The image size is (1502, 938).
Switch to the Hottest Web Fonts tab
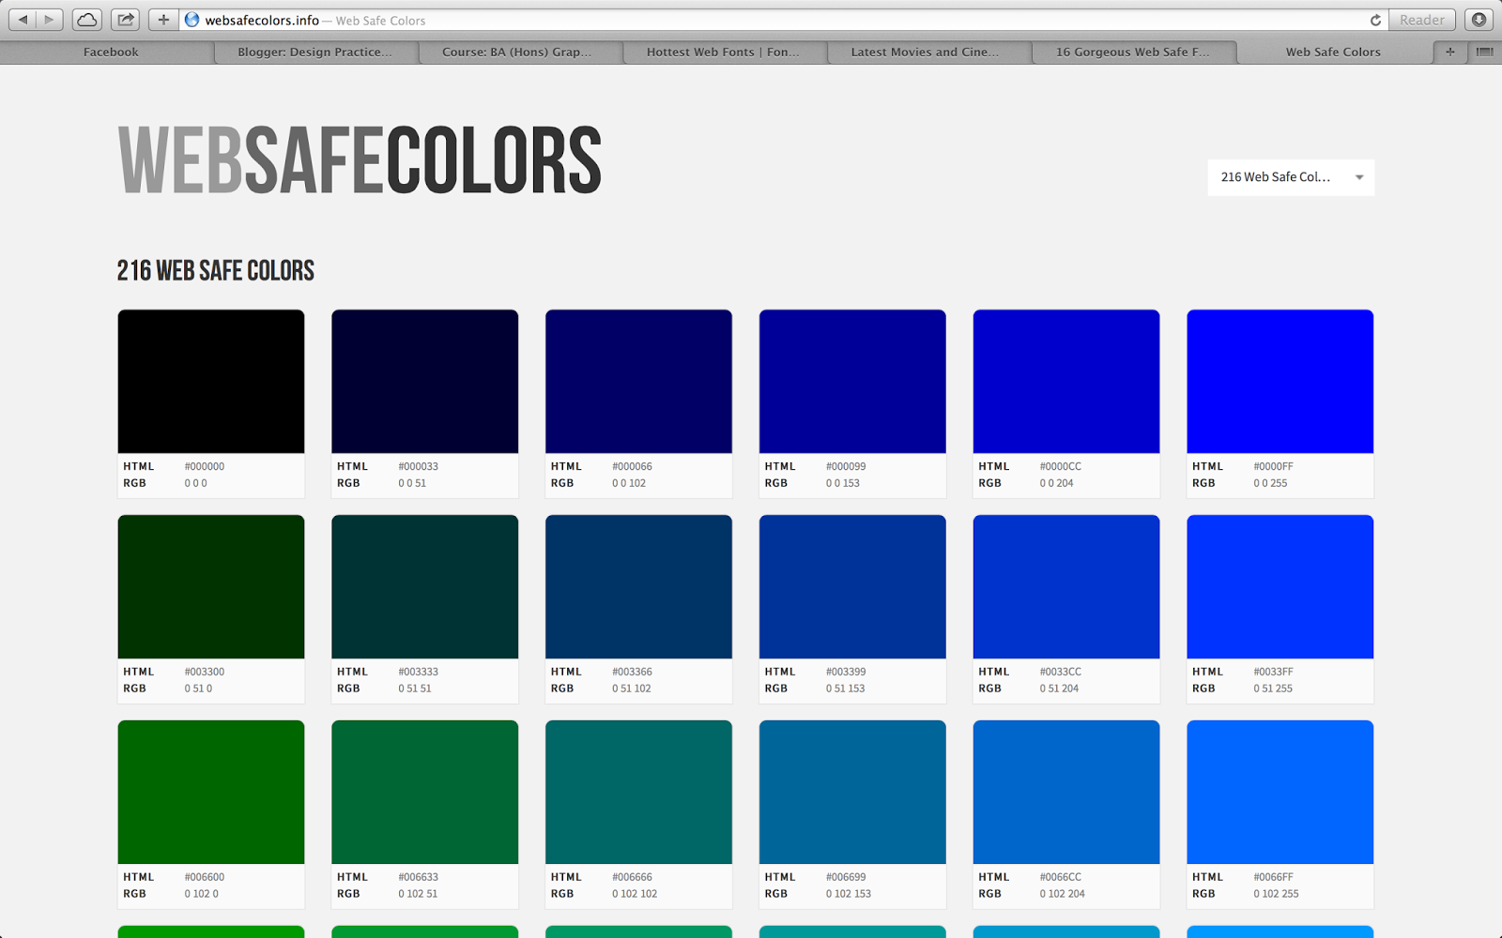723,53
